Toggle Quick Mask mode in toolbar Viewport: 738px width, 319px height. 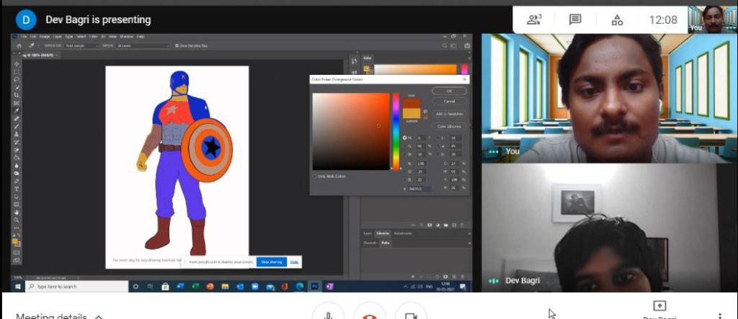(x=17, y=252)
